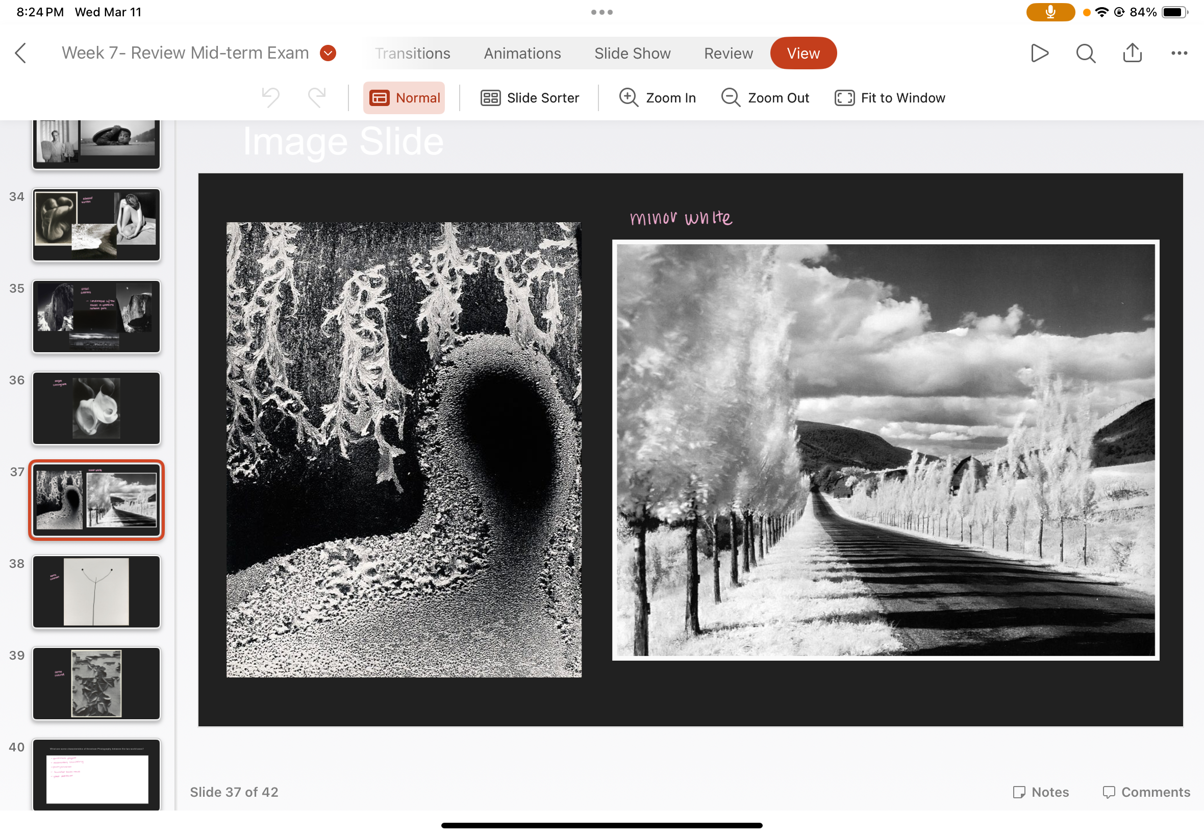Open the top center three-dot multitasking menu

pos(601,12)
